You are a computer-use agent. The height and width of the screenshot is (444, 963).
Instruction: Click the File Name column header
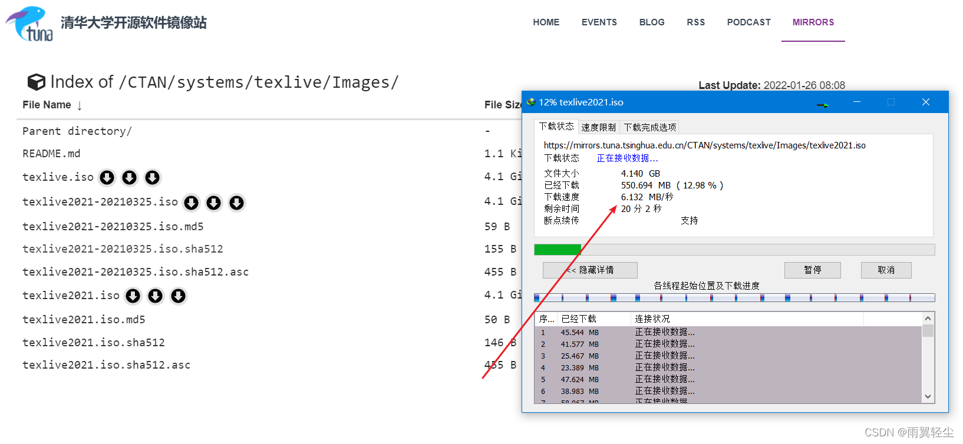pos(47,105)
